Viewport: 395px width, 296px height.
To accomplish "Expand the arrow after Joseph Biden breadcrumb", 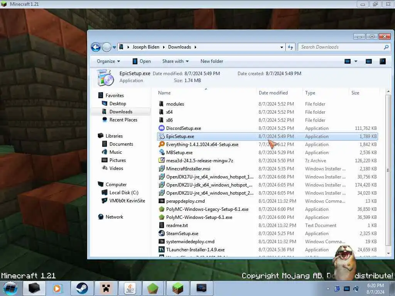I will click(x=164, y=47).
